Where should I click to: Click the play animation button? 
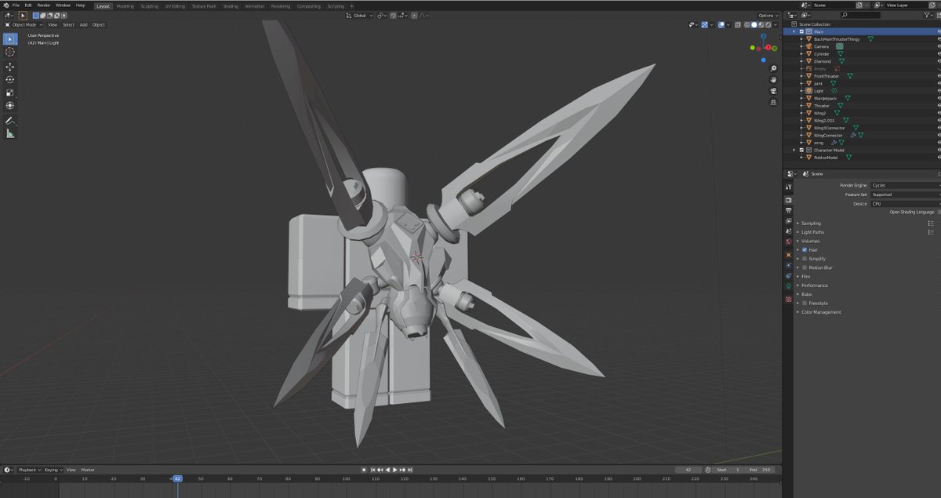[395, 470]
